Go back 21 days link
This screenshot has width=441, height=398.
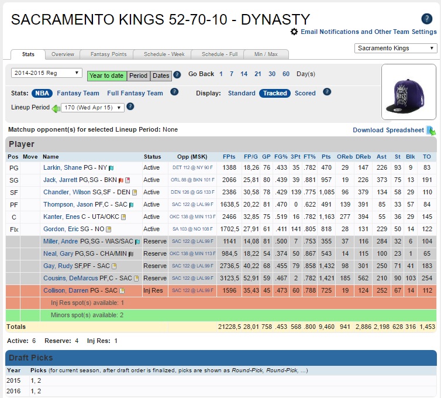click(257, 74)
